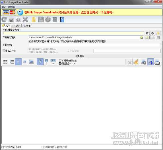Screen dimensions: 163x150
Task: Click the folder search icon next to path
Action: click(x=147, y=37)
